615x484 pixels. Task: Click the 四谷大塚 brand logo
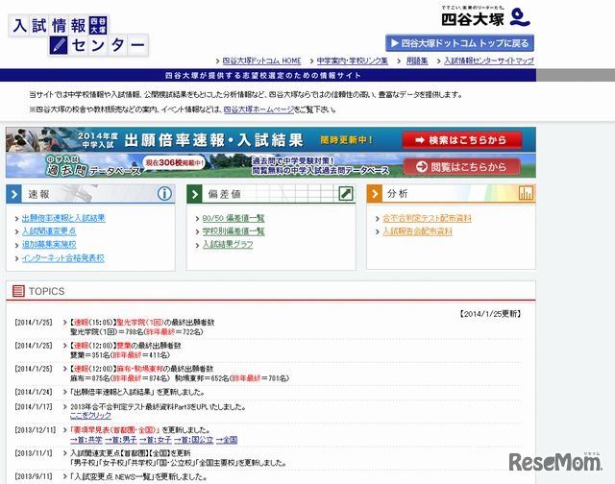(x=485, y=17)
